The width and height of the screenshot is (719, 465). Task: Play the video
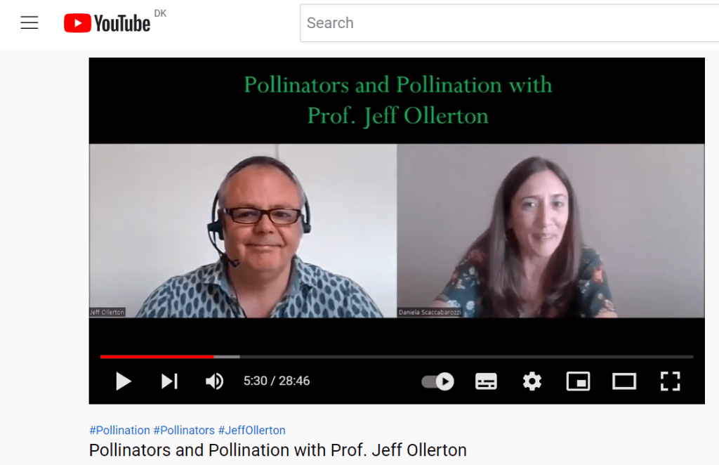[x=124, y=381]
